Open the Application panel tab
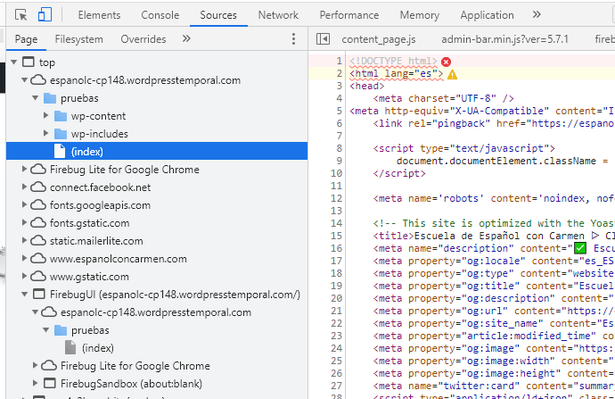The width and height of the screenshot is (615, 399). point(487,15)
